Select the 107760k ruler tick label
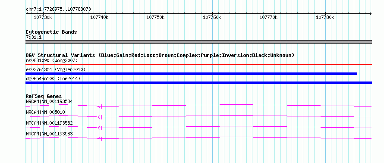 (x=212, y=17)
